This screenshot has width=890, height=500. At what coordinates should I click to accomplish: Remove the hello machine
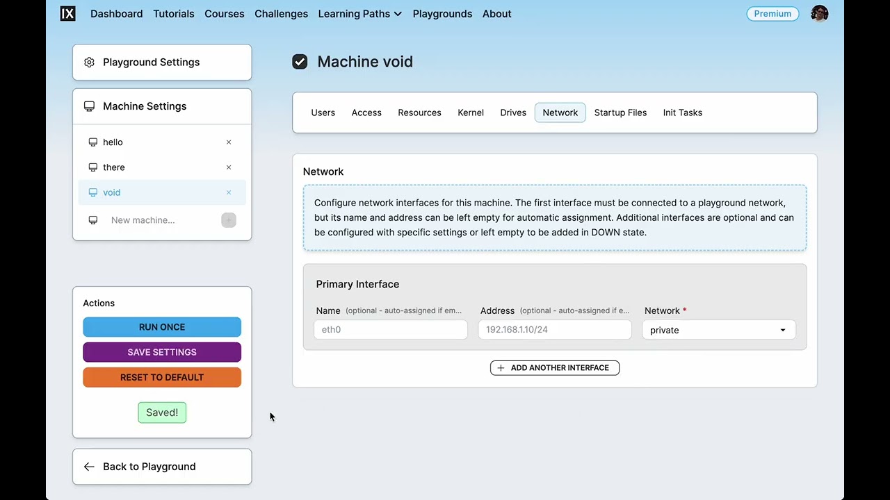coord(229,142)
